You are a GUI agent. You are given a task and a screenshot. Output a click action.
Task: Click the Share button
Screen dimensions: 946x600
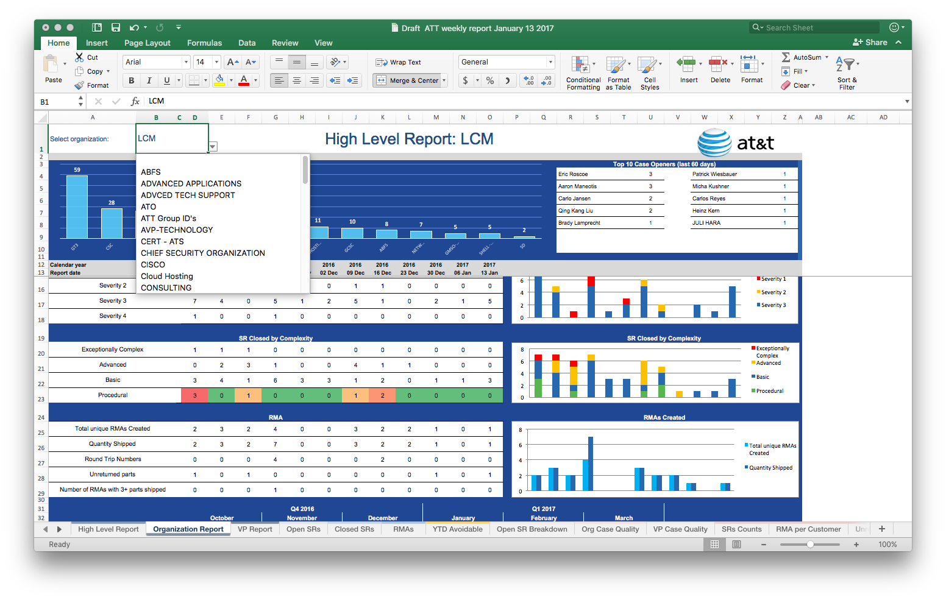(870, 43)
